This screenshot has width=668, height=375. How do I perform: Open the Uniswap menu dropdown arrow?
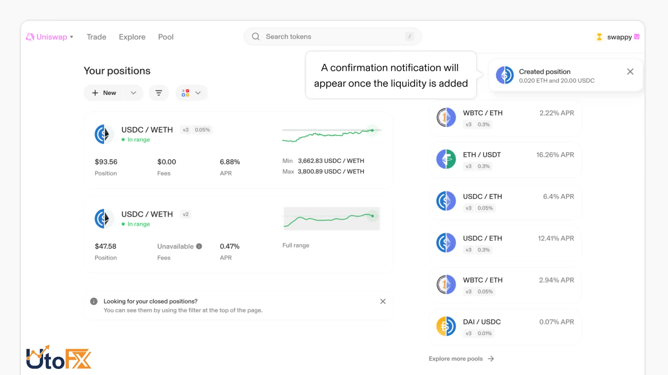[71, 37]
